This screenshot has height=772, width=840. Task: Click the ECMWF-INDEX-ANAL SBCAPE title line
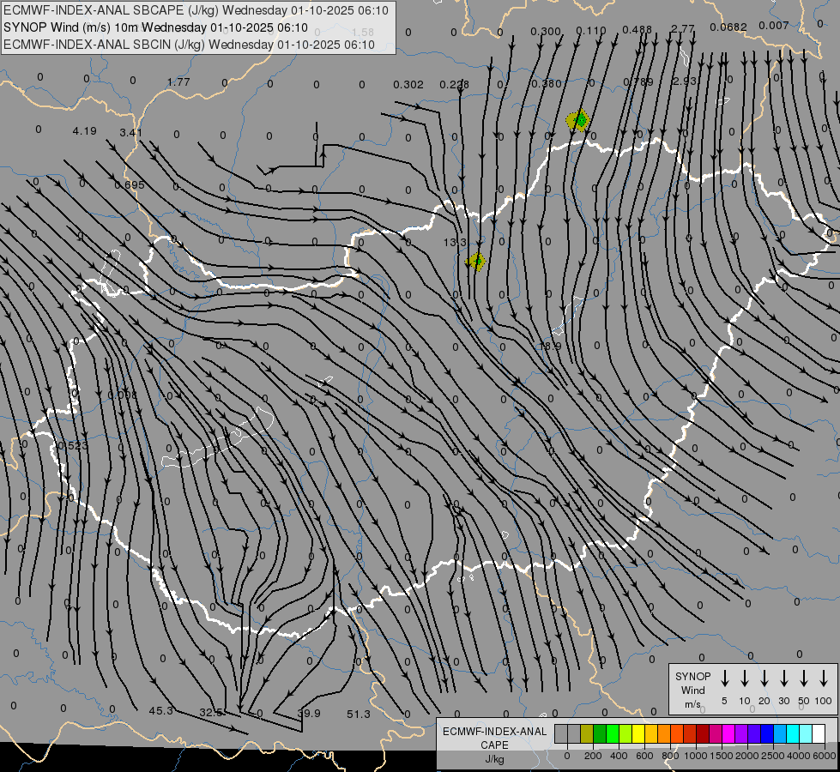tap(196, 10)
